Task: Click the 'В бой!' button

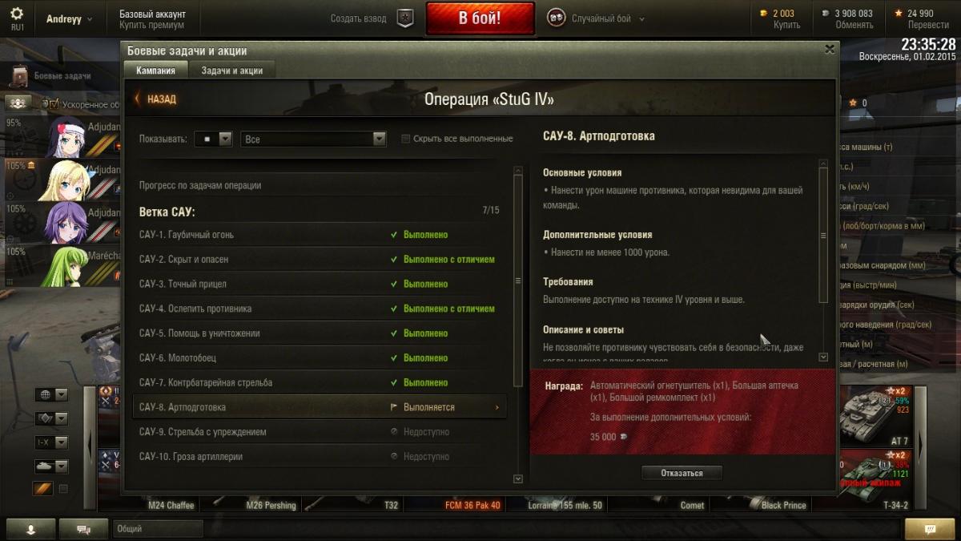Action: (480, 18)
